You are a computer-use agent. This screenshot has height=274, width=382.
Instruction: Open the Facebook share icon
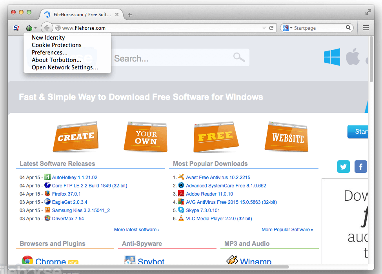click(360, 167)
